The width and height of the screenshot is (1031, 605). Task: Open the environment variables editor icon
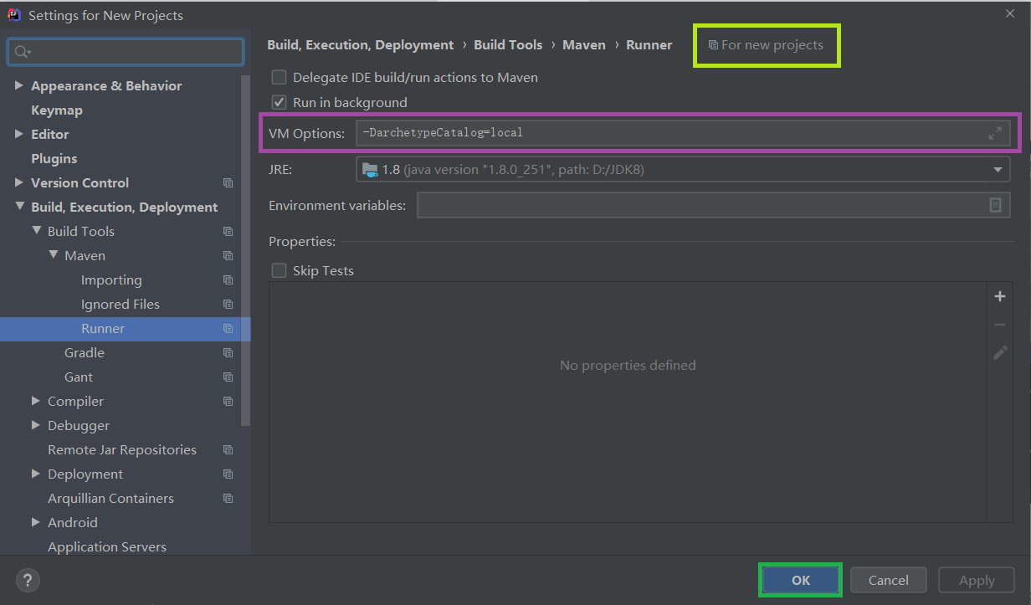pyautogui.click(x=995, y=205)
